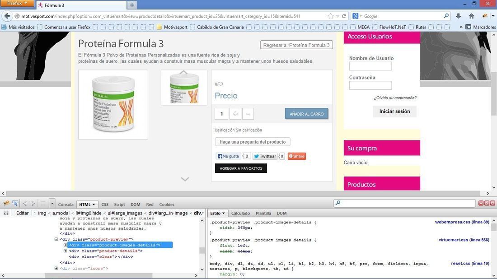Open the URL history dropdown arrow
The image size is (497, 279).
[338, 16]
